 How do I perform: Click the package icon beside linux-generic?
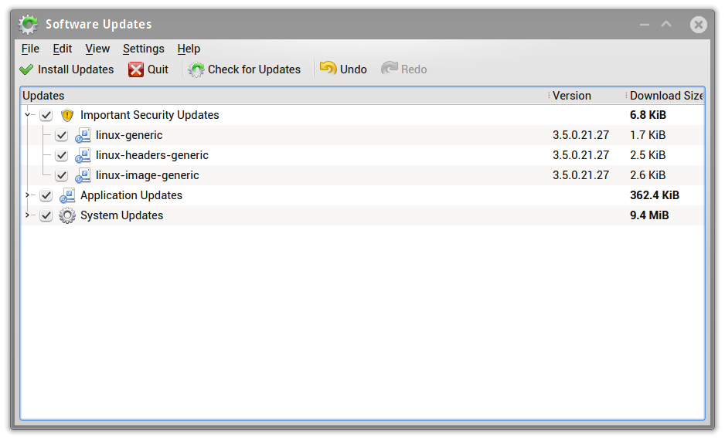(x=83, y=135)
